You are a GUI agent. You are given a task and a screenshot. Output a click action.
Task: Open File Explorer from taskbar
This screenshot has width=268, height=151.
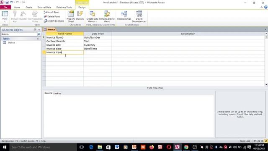(x=100, y=147)
